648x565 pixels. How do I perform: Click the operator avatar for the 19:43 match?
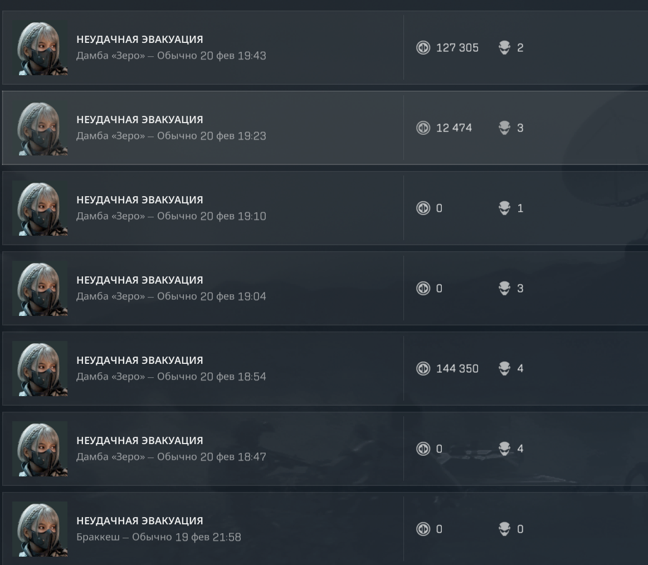tap(40, 48)
